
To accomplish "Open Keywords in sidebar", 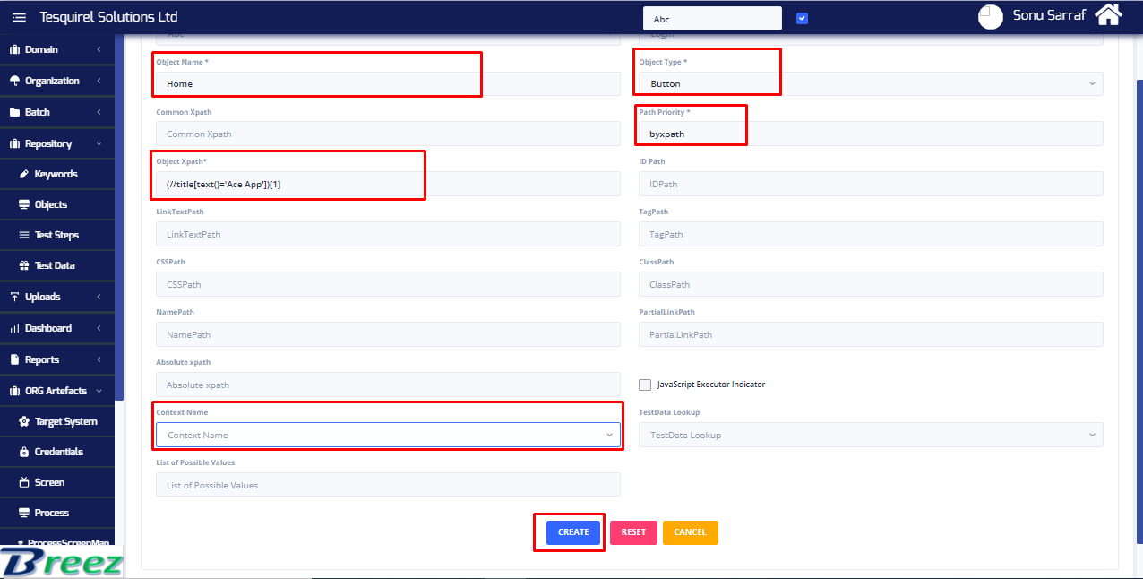I will 56,174.
